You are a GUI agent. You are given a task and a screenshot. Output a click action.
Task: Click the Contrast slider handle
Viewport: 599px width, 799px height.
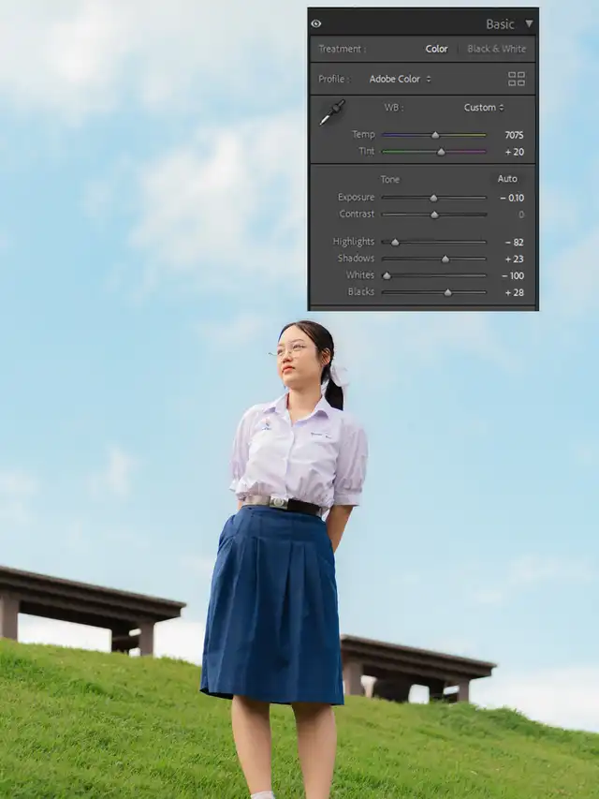[x=434, y=215]
